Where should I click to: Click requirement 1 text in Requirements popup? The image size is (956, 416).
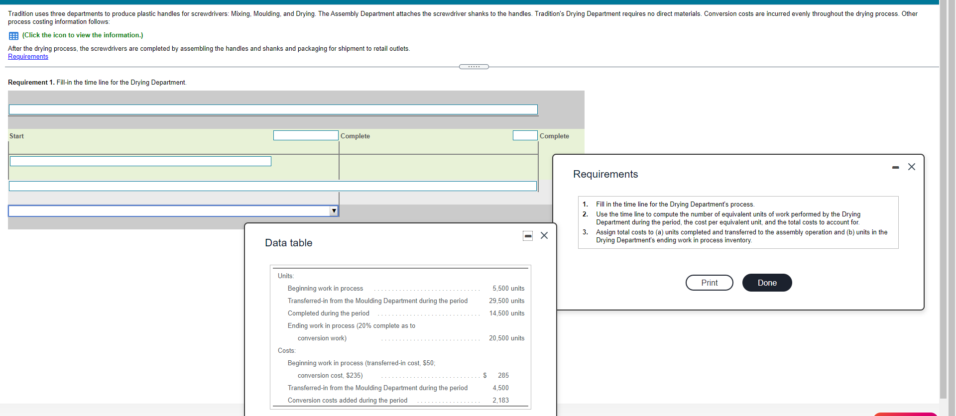click(x=675, y=205)
